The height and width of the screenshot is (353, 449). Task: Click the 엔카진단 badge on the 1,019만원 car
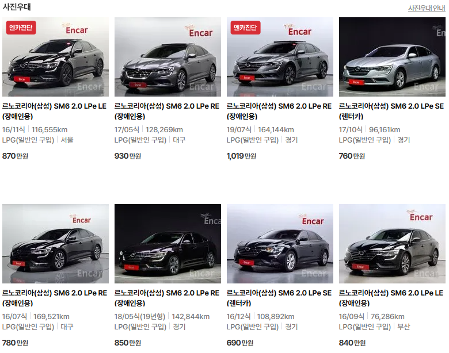click(245, 28)
